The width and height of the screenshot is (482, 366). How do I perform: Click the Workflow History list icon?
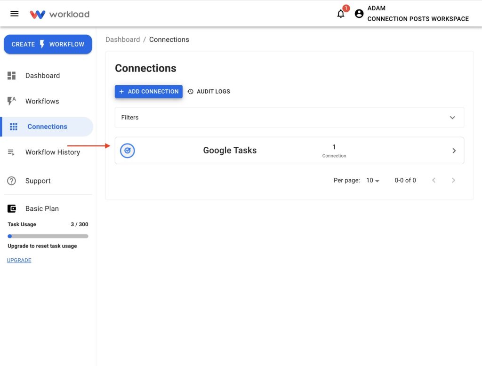click(x=11, y=152)
